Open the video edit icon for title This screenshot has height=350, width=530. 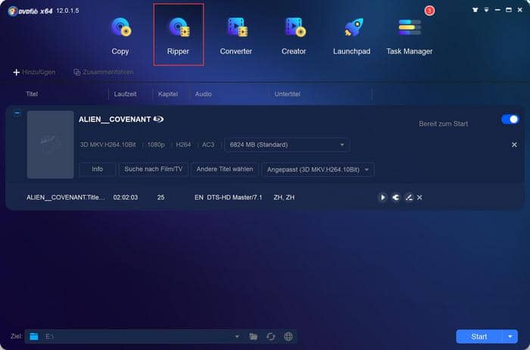pyautogui.click(x=409, y=197)
